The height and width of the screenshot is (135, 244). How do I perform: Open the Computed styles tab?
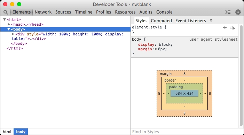coord(161,20)
